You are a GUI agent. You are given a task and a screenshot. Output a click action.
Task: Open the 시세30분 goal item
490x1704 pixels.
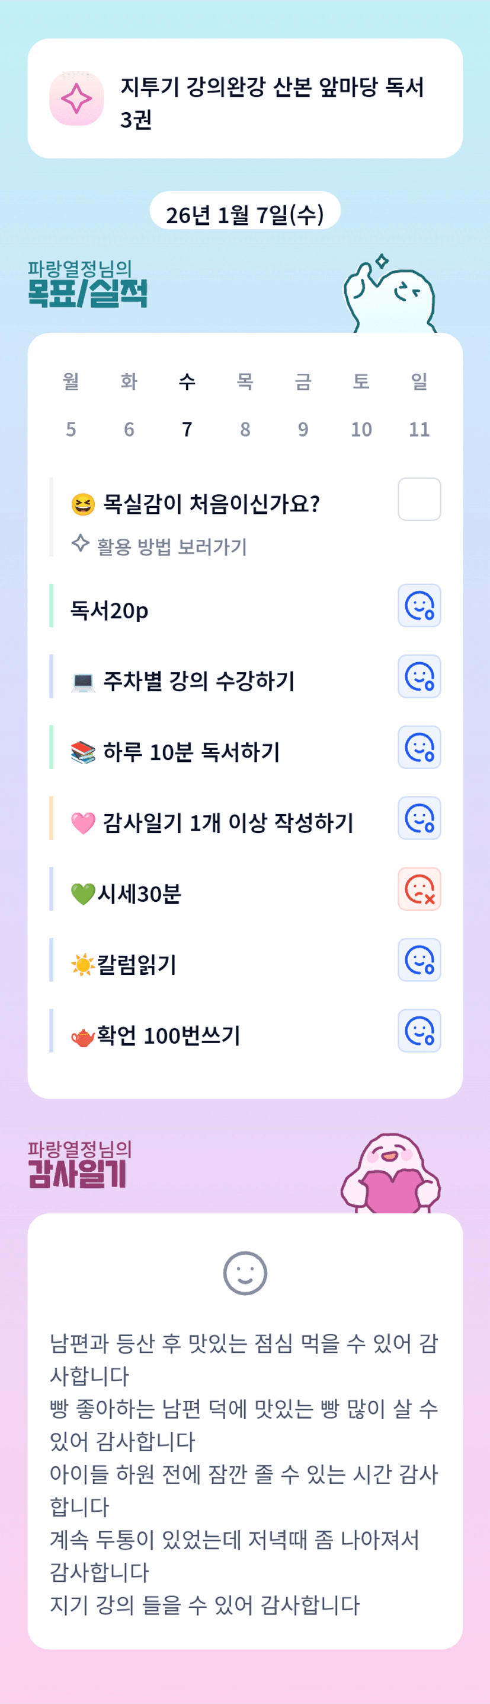(139, 894)
